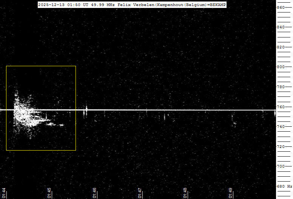The height and width of the screenshot is (199, 293).
Task: Select the 800 frequency scale label
Action: [281, 67]
